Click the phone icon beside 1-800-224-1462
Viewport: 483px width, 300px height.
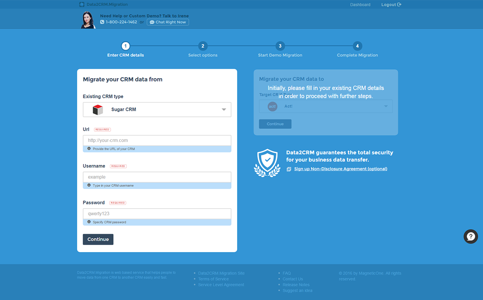(102, 22)
